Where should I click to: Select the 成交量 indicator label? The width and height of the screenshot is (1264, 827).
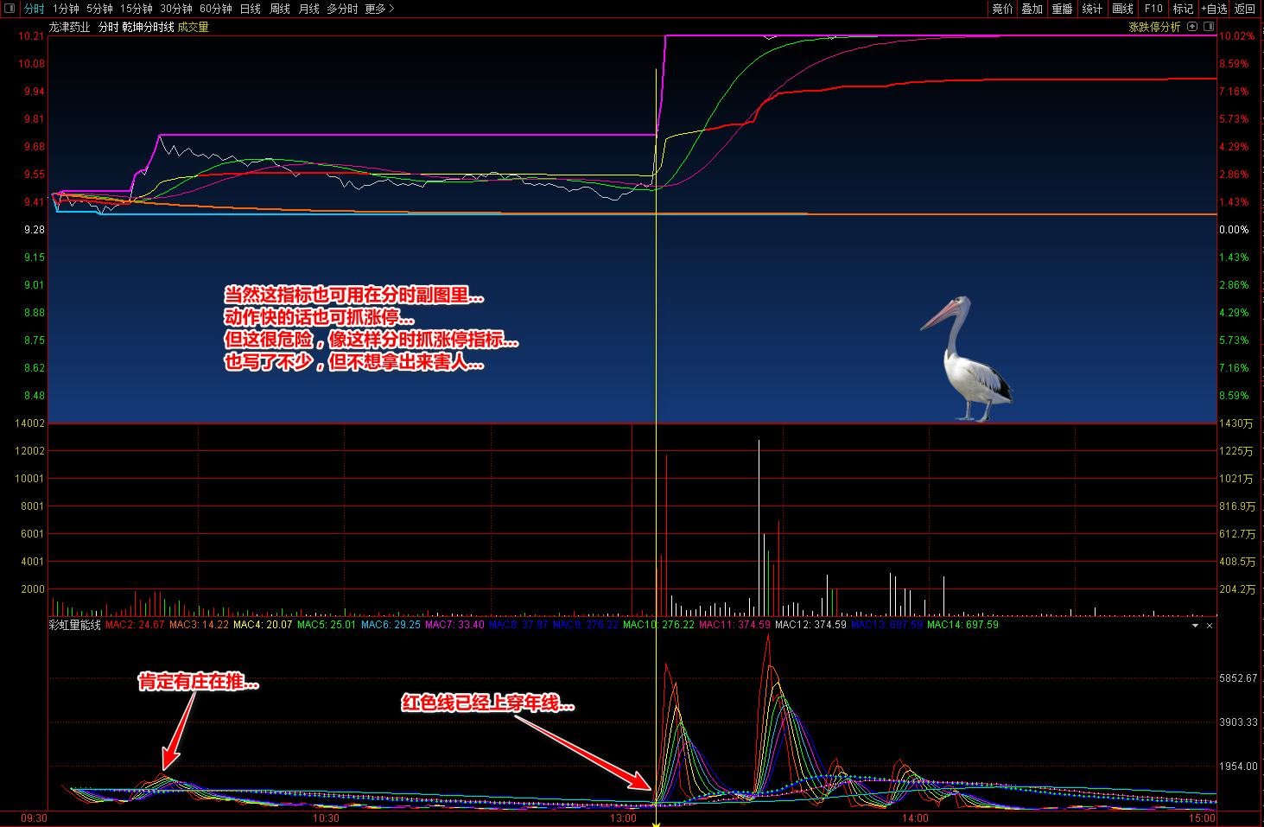point(193,27)
